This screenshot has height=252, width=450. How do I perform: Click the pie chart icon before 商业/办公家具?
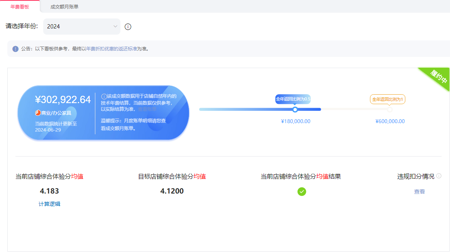tap(38, 113)
